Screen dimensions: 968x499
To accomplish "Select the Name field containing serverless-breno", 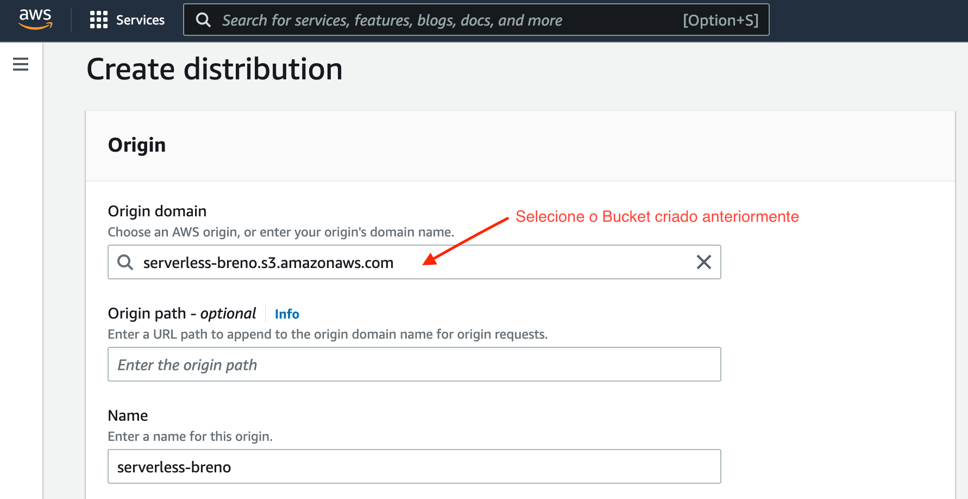I will point(414,466).
